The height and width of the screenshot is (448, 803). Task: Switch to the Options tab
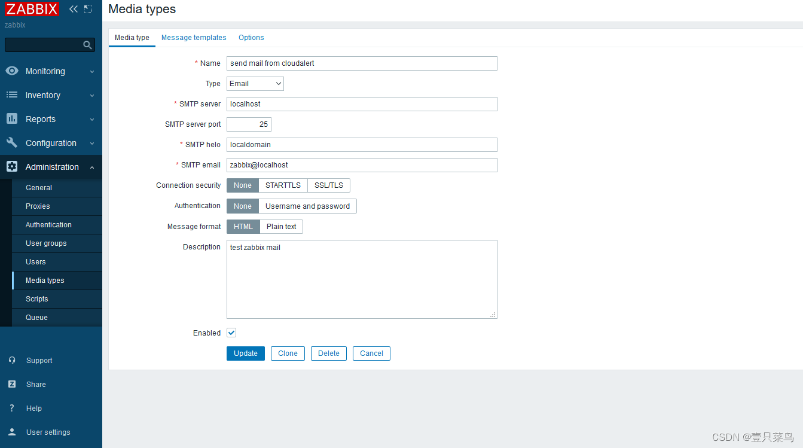click(x=251, y=37)
